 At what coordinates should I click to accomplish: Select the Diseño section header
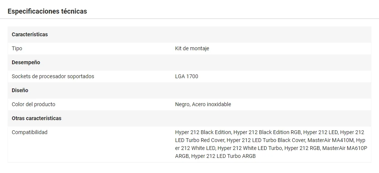click(20, 90)
